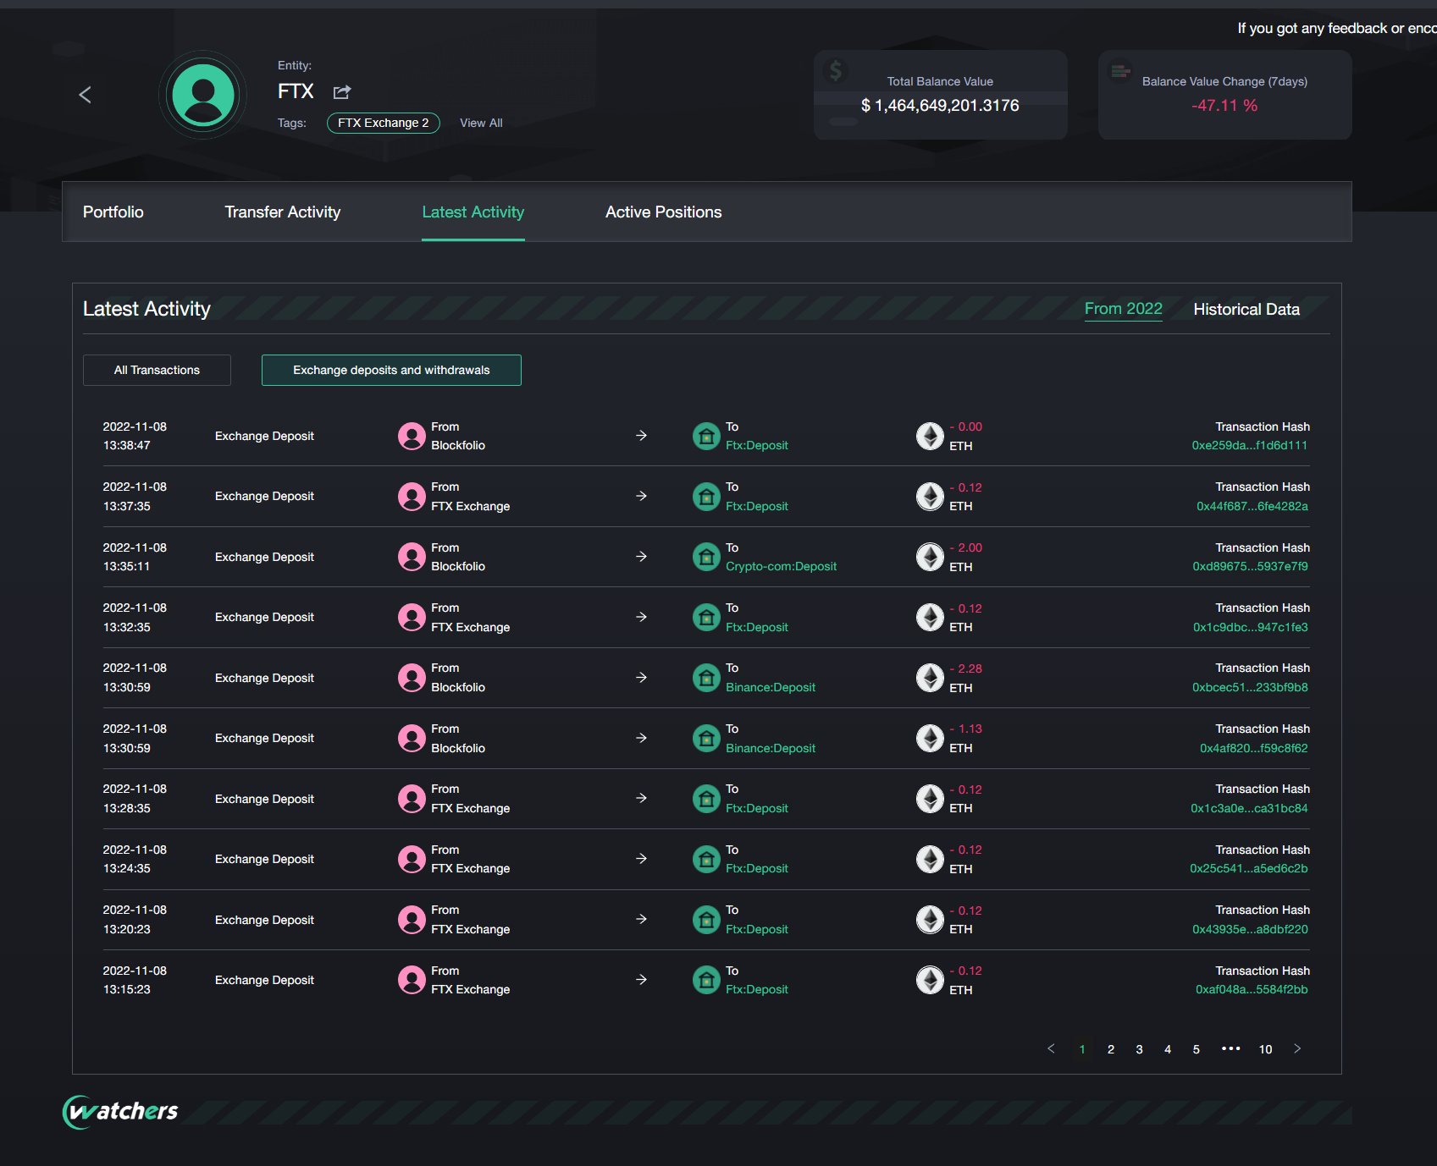Viewport: 1437px width, 1166px height.
Task: Switch to the Portfolio tab
Action: pyautogui.click(x=113, y=212)
